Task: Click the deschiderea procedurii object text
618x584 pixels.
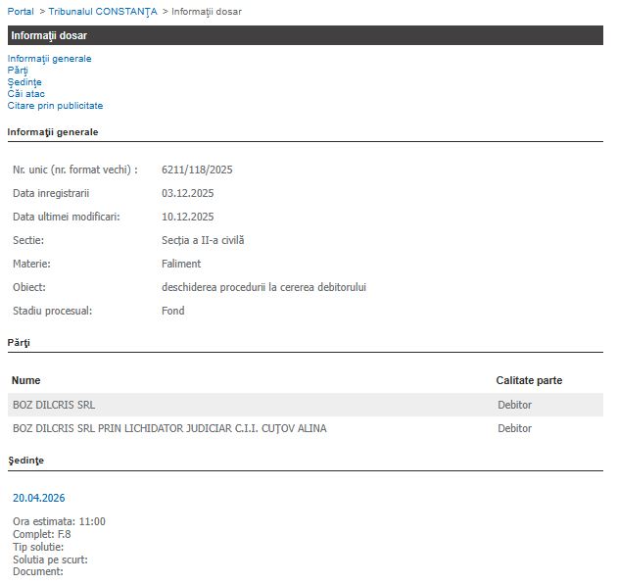Action: (x=263, y=287)
